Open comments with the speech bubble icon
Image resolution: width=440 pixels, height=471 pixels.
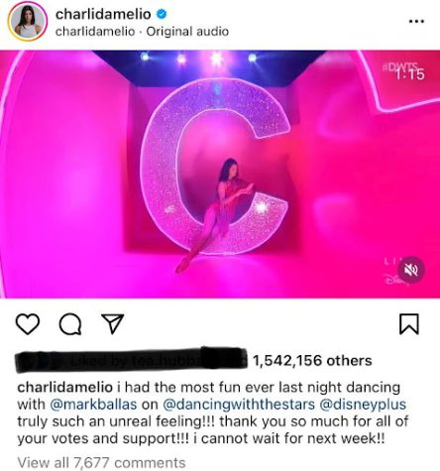(x=70, y=324)
